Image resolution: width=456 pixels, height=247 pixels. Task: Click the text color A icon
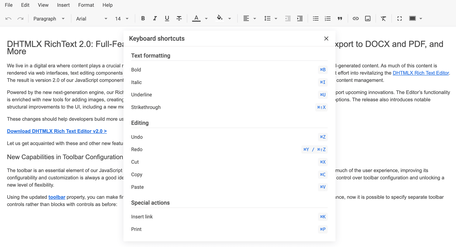196,18
